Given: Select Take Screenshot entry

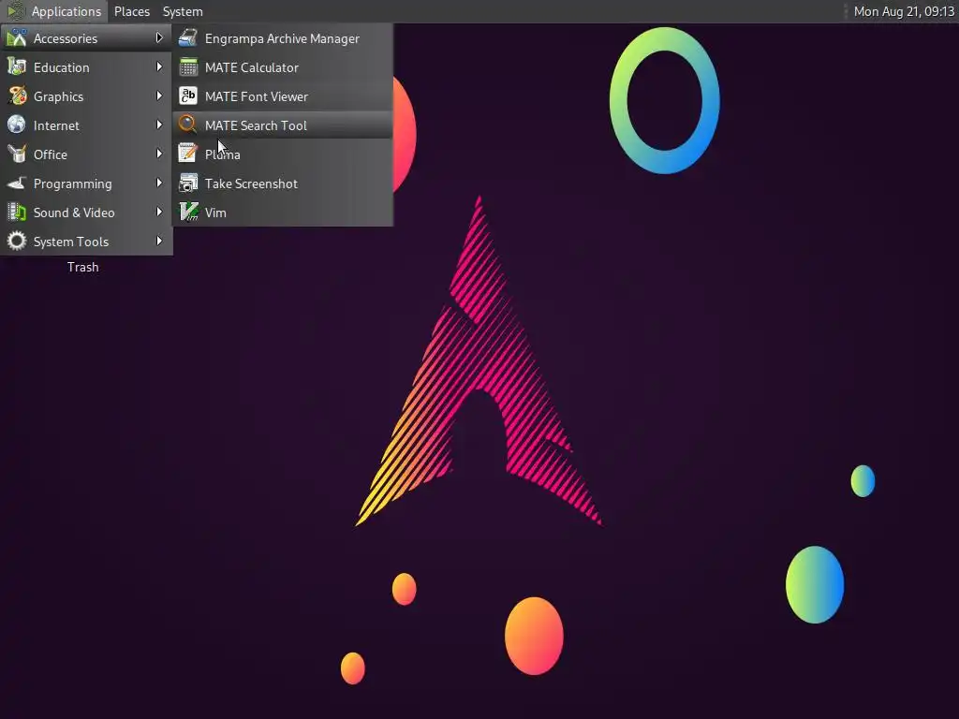Looking at the screenshot, I should 283,183.
